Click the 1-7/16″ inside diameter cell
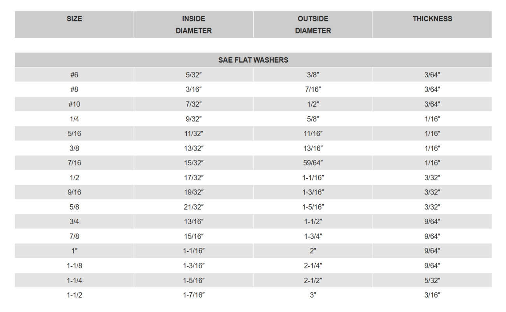 (x=193, y=295)
